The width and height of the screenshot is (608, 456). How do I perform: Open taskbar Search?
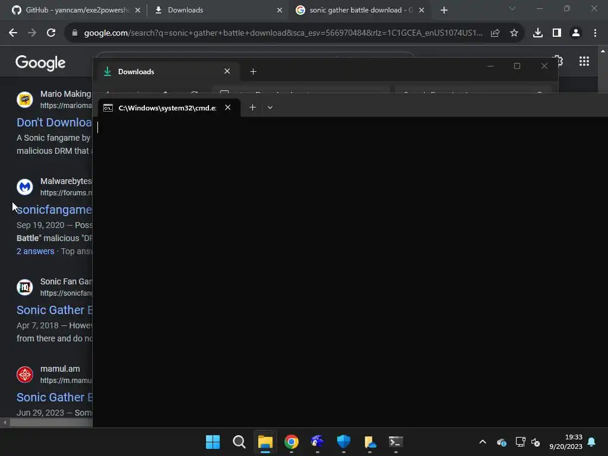pyautogui.click(x=239, y=442)
